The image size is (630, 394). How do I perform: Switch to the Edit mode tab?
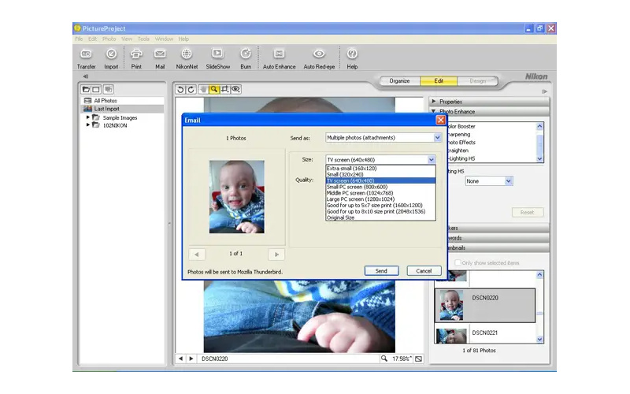439,81
